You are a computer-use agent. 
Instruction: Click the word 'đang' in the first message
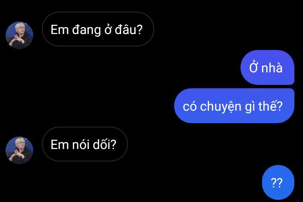click(87, 30)
